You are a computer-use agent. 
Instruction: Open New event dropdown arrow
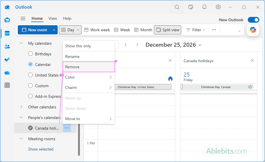click(x=54, y=30)
